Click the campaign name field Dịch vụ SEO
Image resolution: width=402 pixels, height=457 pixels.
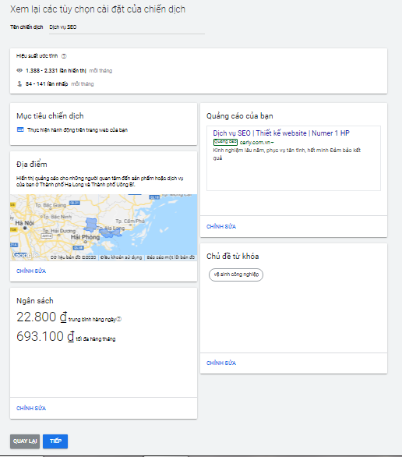coord(127,27)
